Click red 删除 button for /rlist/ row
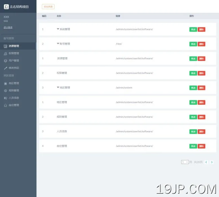 (201, 44)
